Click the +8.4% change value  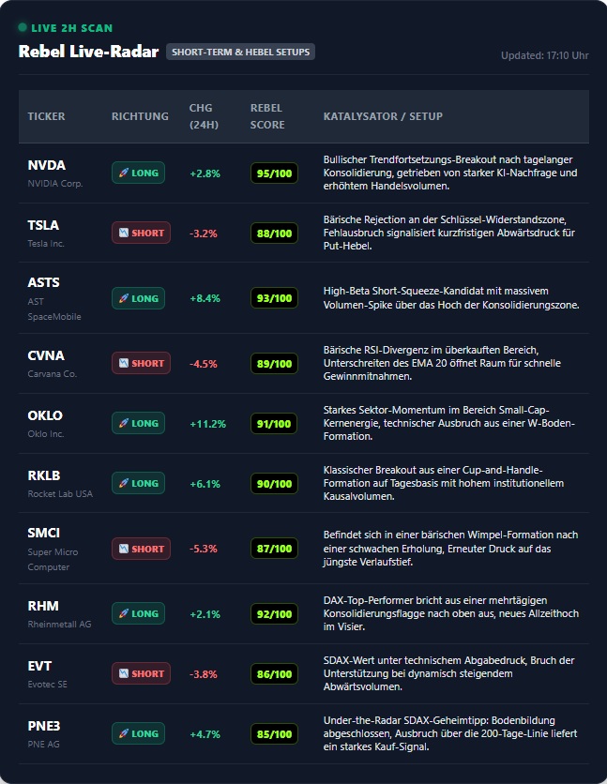(205, 299)
